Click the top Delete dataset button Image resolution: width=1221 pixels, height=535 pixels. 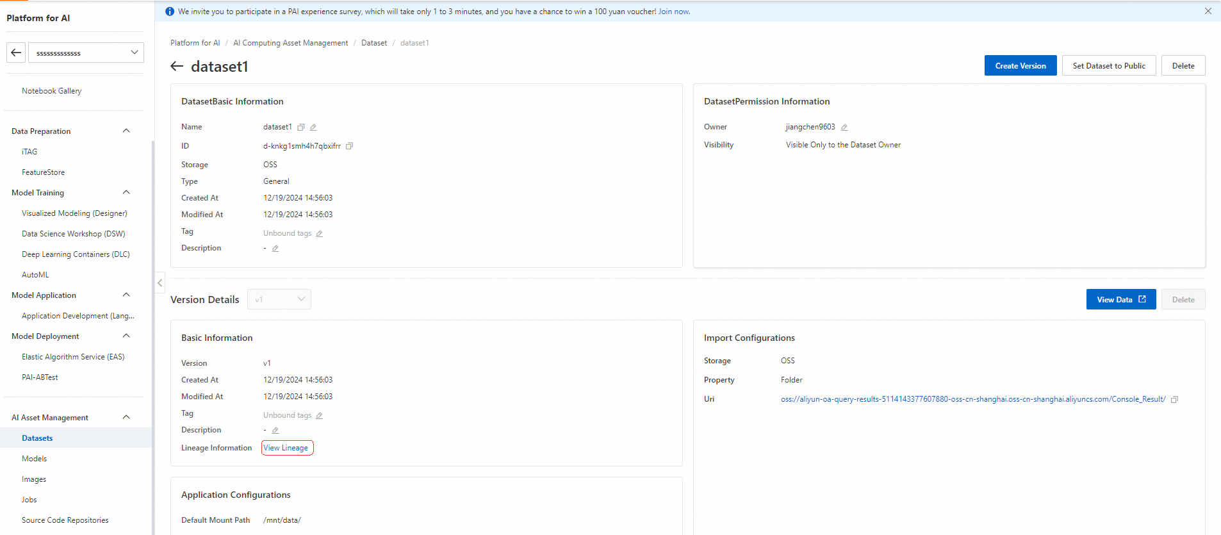point(1183,65)
